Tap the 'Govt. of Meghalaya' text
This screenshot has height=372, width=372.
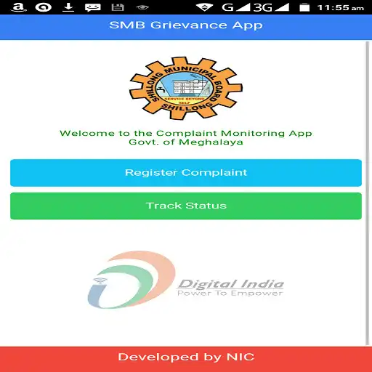pos(186,142)
